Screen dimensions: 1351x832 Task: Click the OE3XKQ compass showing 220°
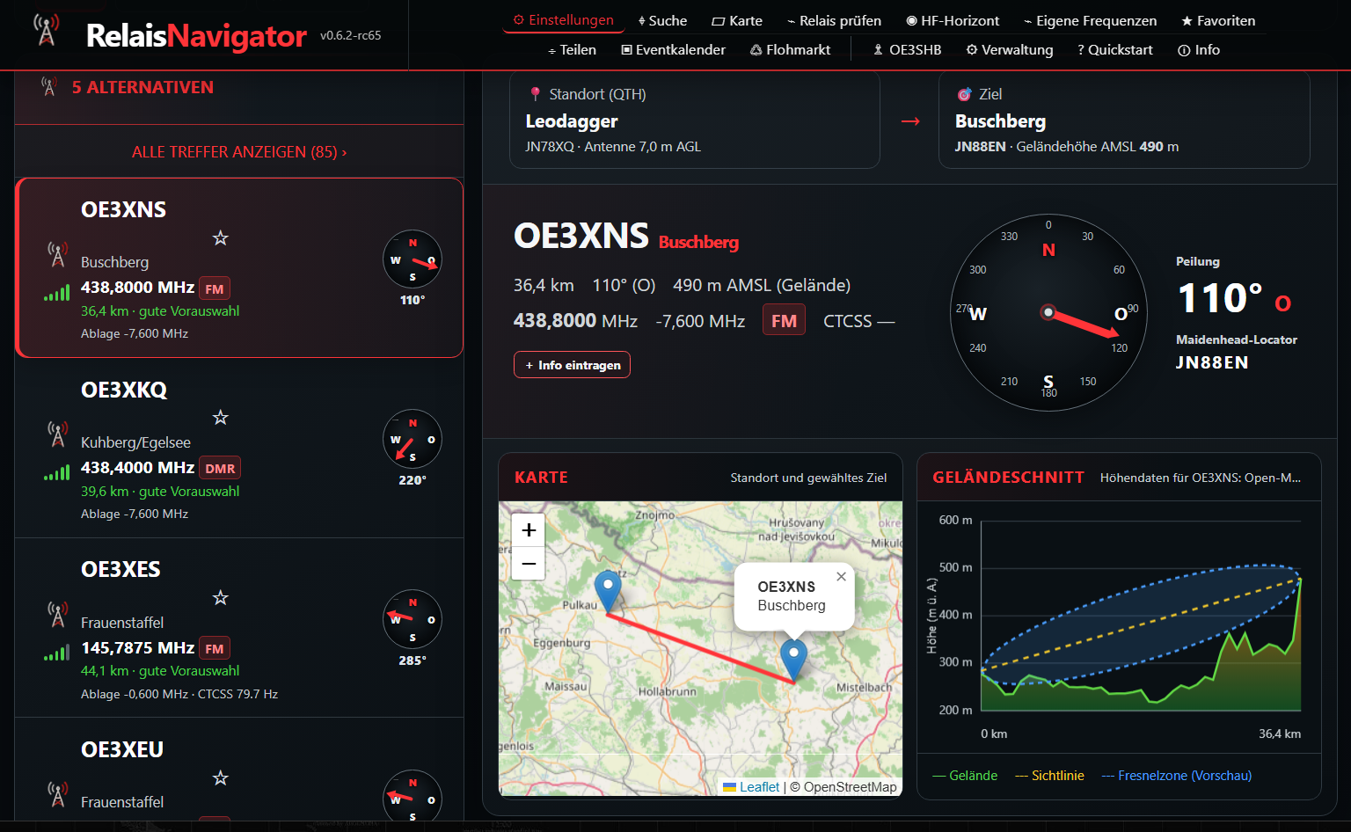click(413, 439)
